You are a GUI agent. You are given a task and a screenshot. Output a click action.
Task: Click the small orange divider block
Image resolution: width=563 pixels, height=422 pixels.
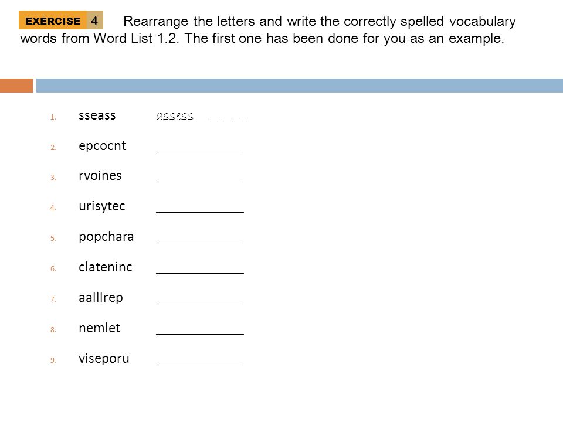(16, 86)
